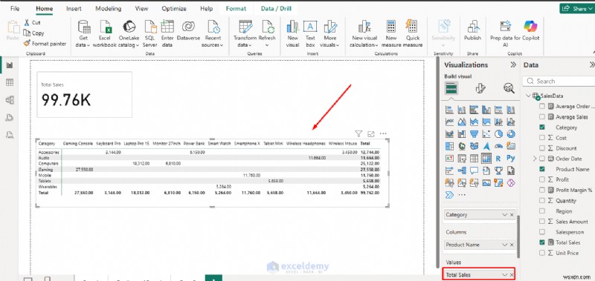Select the Q&A visual icon

pyautogui.click(x=474, y=171)
